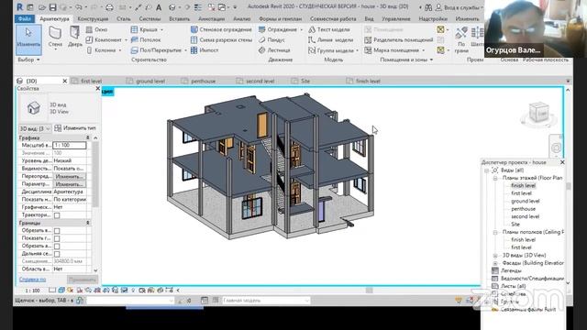Toggle second Обрезать checkbox under Границы
587x330 pixels.
[57, 247]
